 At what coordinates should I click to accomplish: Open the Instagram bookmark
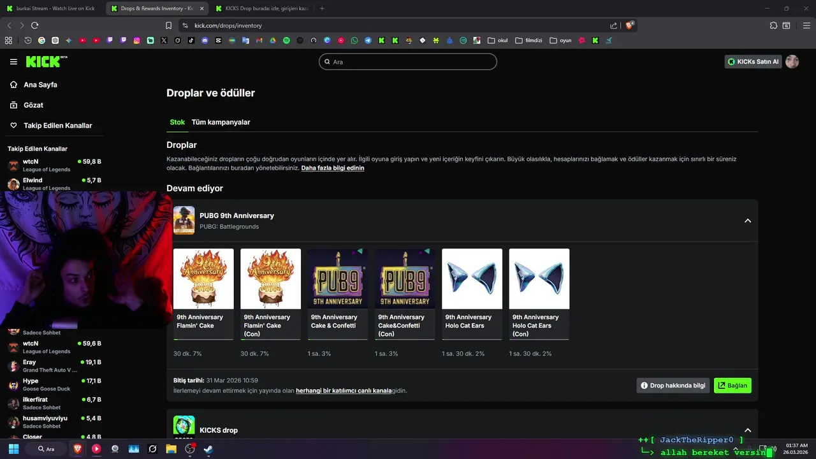click(136, 40)
